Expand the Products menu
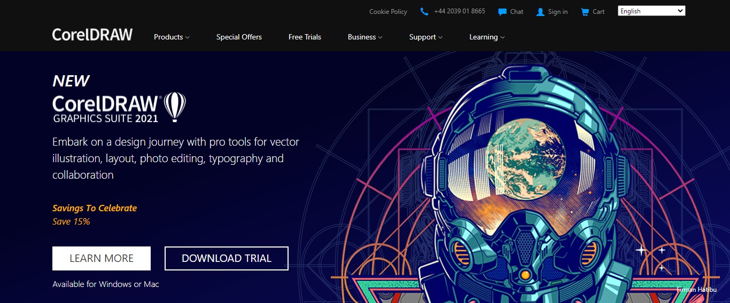The width and height of the screenshot is (730, 303). [172, 37]
